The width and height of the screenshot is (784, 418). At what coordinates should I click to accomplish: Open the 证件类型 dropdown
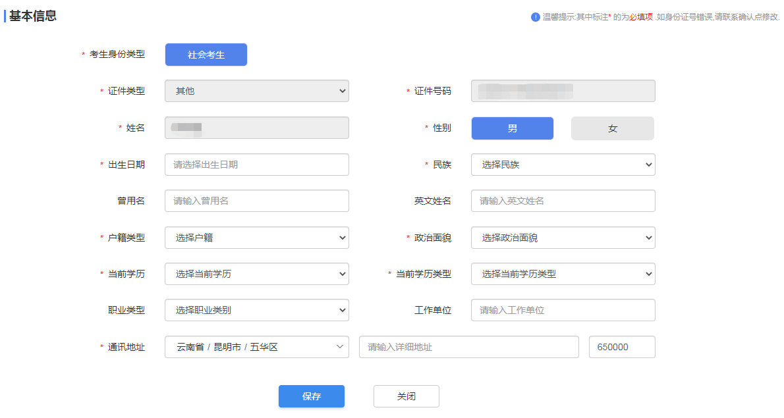[x=256, y=91]
